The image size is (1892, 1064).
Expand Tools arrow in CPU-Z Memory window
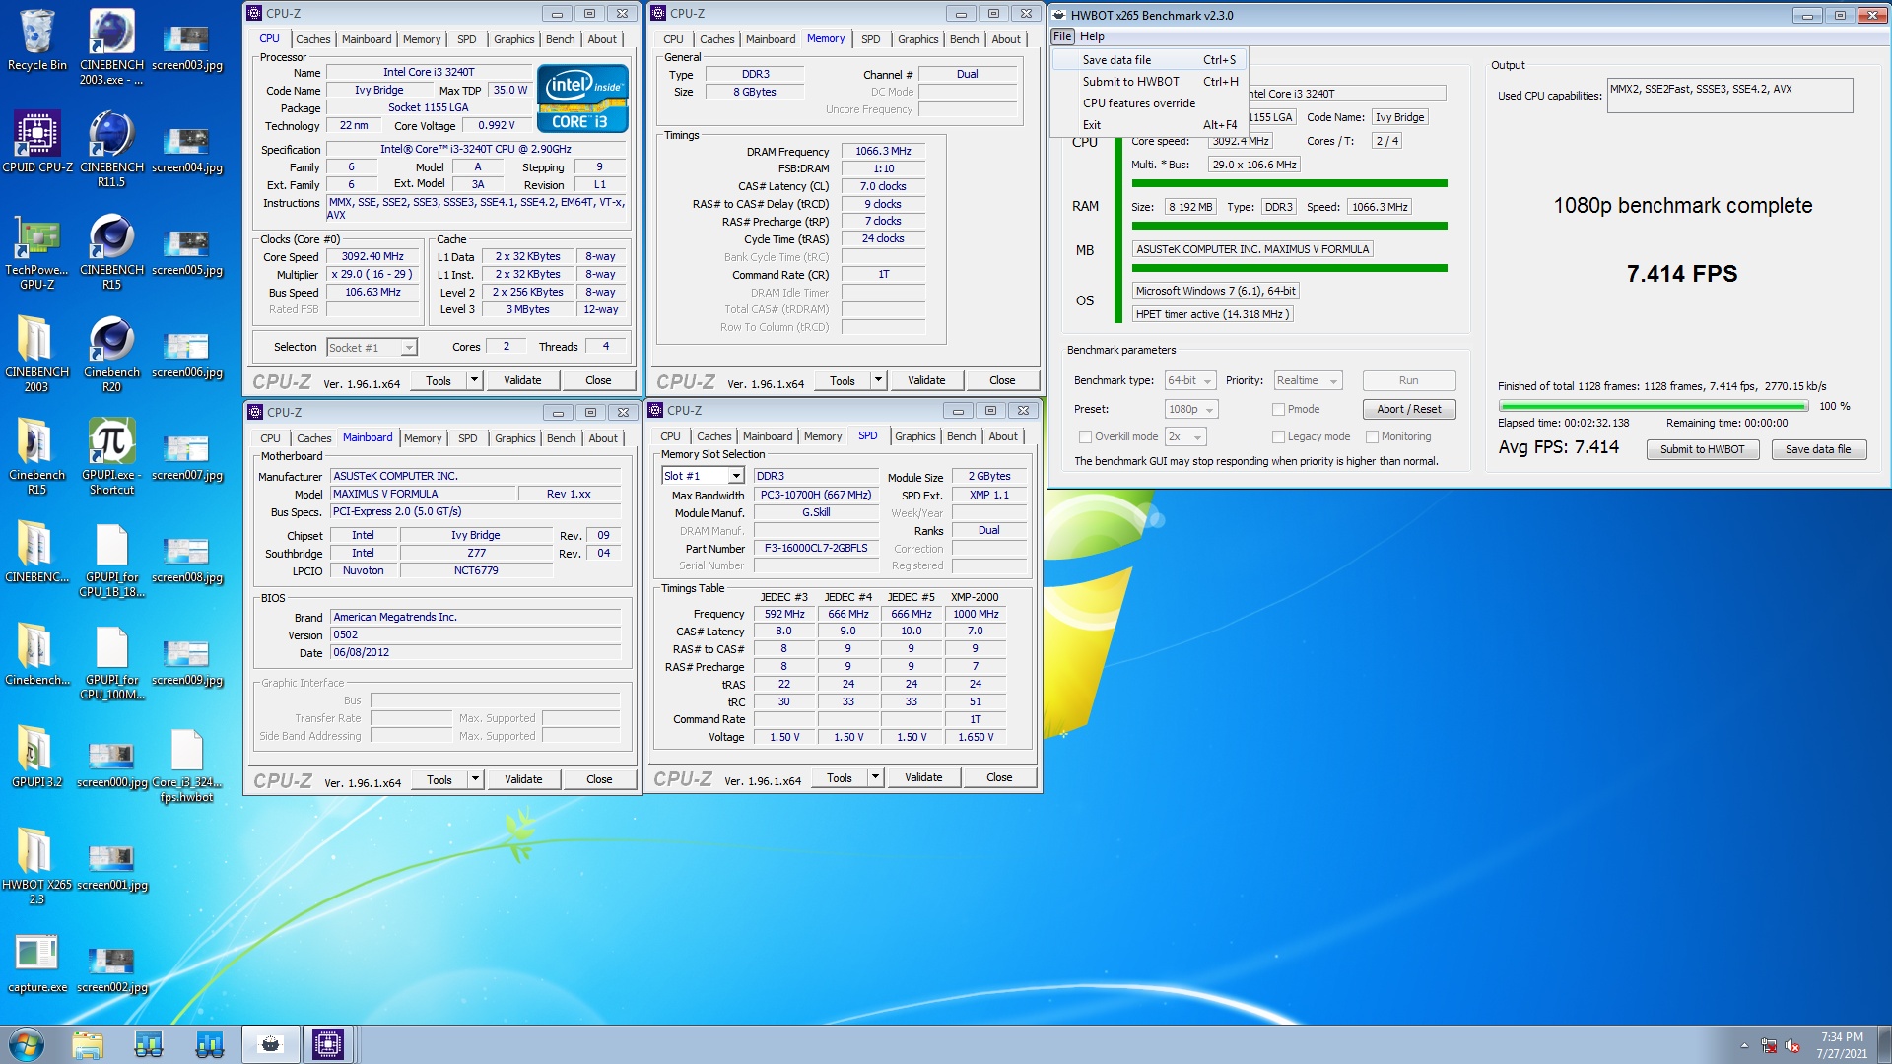(x=878, y=380)
